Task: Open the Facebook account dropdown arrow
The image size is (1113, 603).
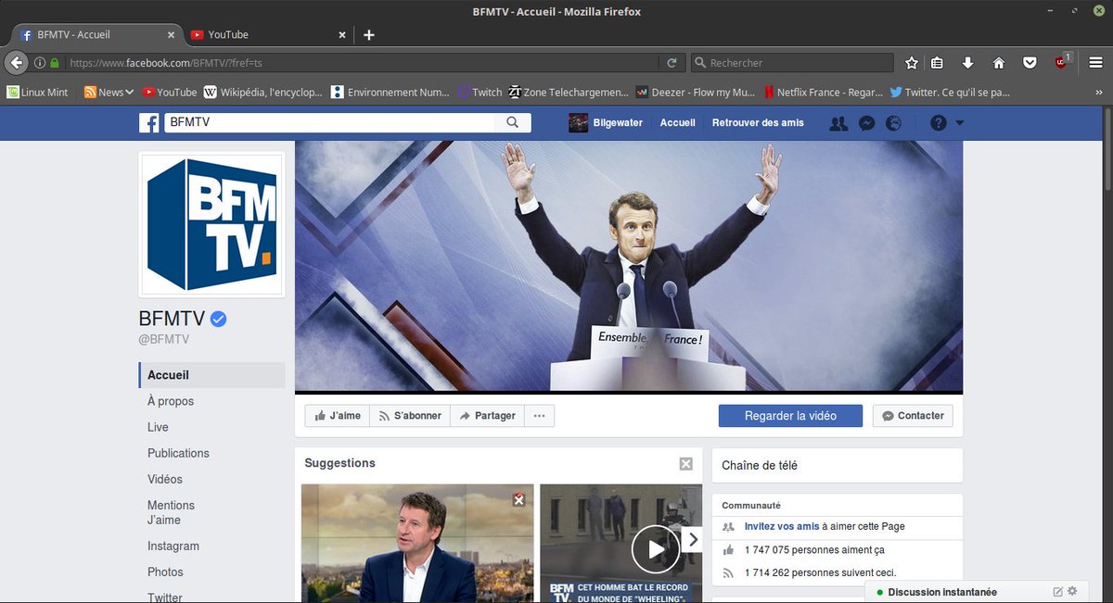Action: click(x=960, y=122)
